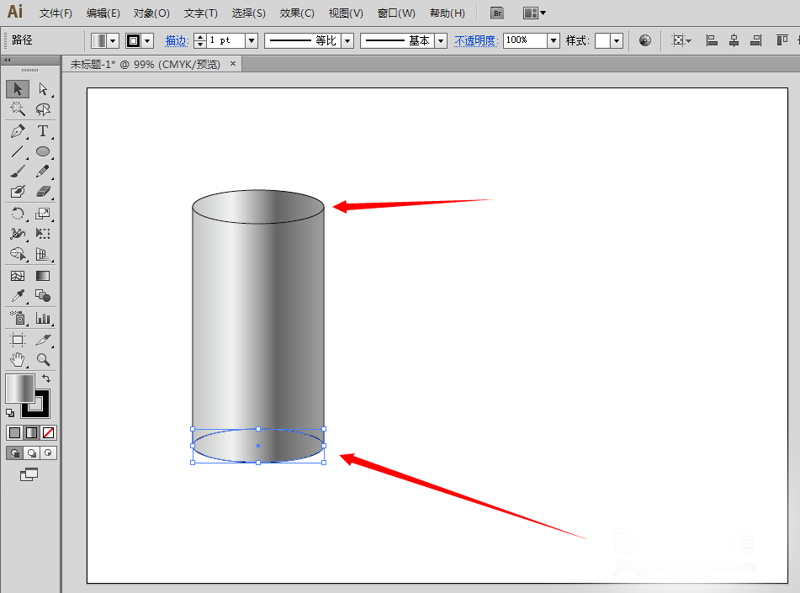Open the 视图(V) menu

(x=346, y=13)
